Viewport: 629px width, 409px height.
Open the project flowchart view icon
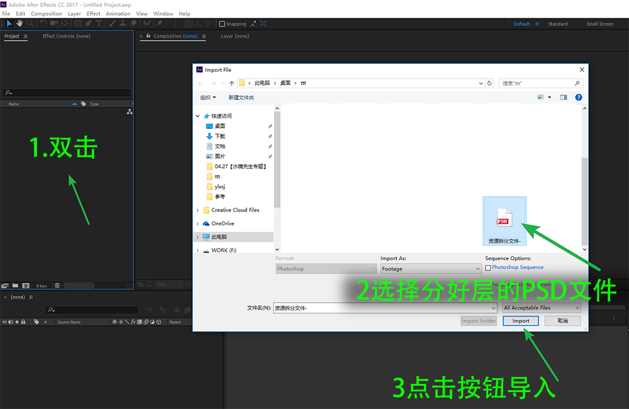[130, 112]
